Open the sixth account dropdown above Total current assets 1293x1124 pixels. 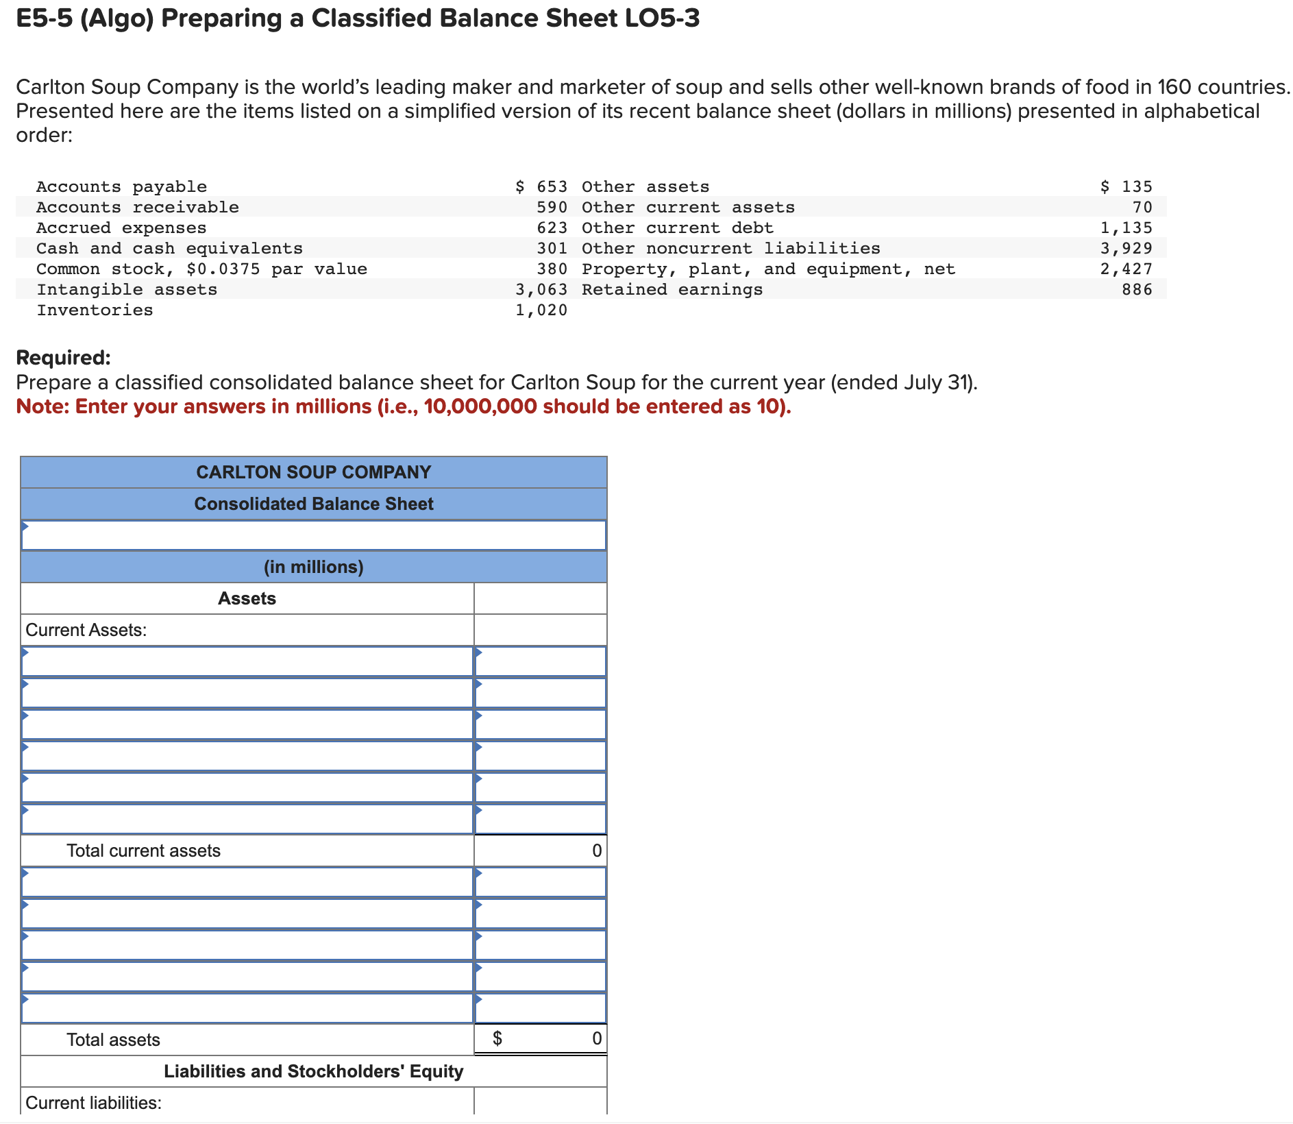coord(247,818)
